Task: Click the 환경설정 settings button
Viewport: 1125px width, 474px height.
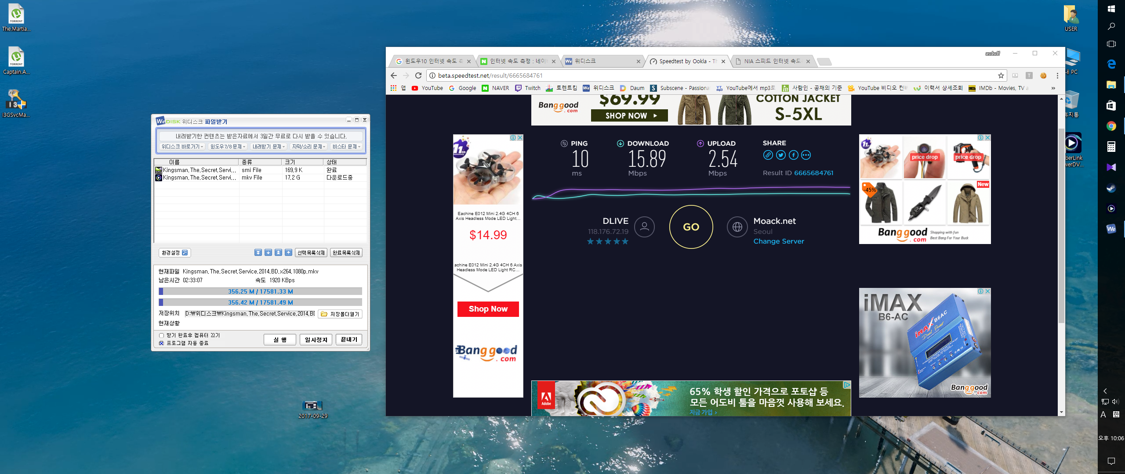Action: point(174,252)
